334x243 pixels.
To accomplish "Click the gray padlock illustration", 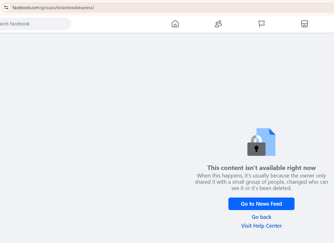I will pyautogui.click(x=256, y=148).
